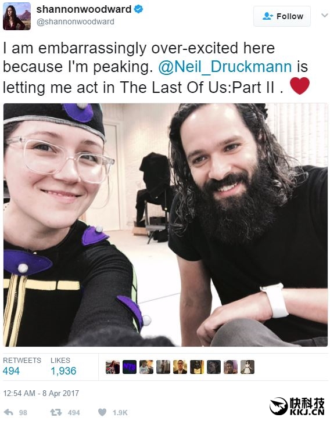Image resolution: width=330 pixels, height=421 pixels.
Task: Click the KKJ.CN watermark logo
Action: tap(297, 406)
